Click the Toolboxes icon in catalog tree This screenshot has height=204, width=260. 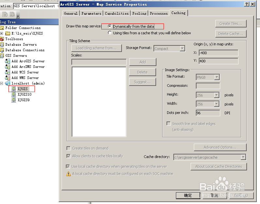(2, 39)
